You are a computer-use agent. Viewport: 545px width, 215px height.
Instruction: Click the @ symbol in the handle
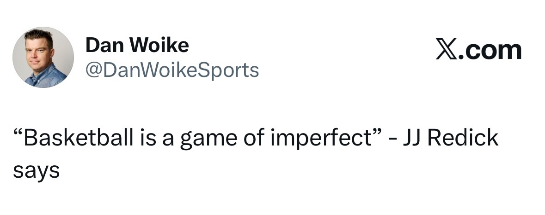coord(94,70)
